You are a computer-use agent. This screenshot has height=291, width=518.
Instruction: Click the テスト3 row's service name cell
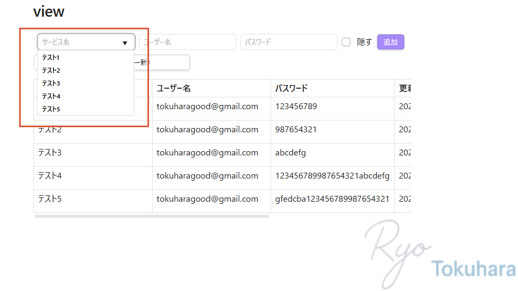click(50, 153)
